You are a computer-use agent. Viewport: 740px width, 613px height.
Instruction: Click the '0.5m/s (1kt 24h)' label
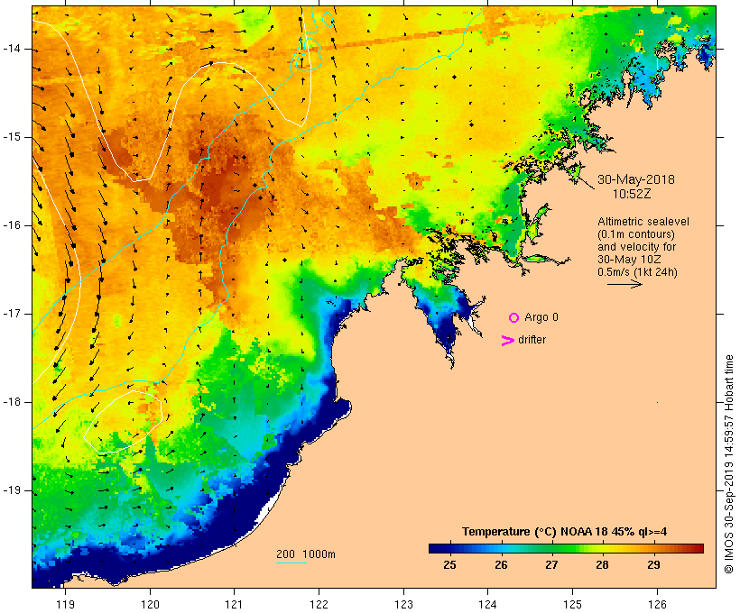637,272
